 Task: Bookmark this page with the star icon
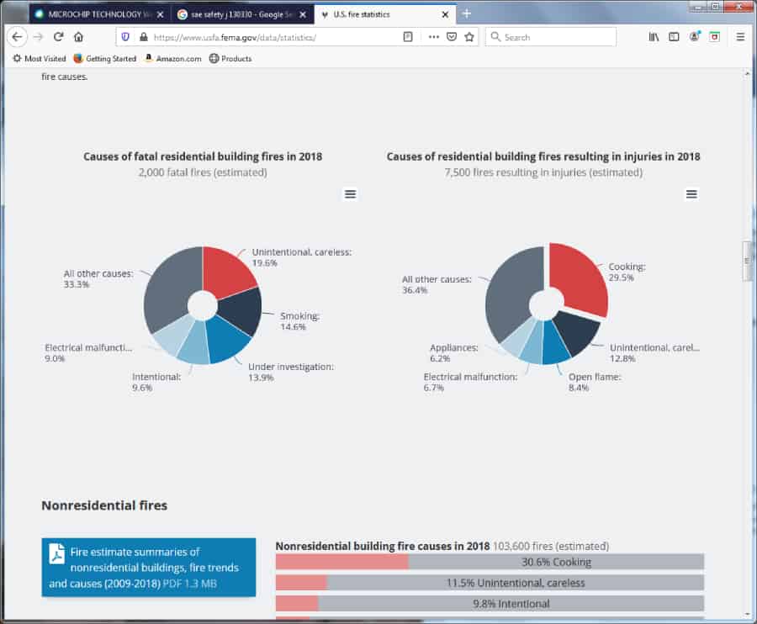[x=469, y=37]
